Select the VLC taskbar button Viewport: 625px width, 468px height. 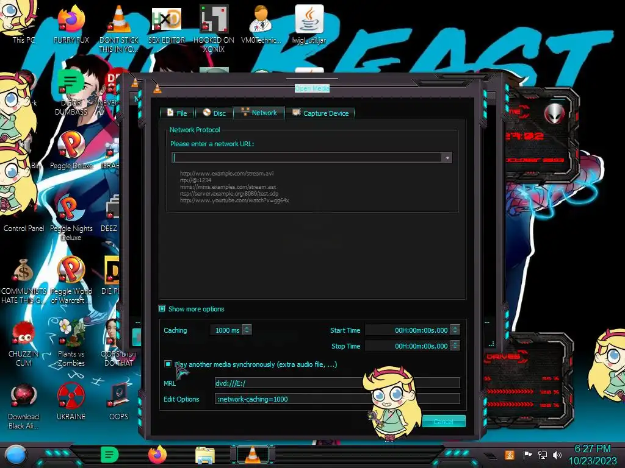pos(252,455)
